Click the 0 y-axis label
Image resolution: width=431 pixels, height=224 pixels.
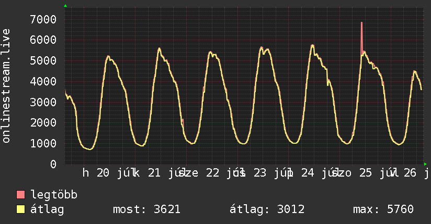[x=53, y=164]
